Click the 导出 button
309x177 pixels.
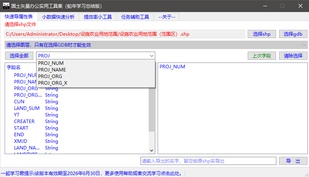click(x=293, y=161)
